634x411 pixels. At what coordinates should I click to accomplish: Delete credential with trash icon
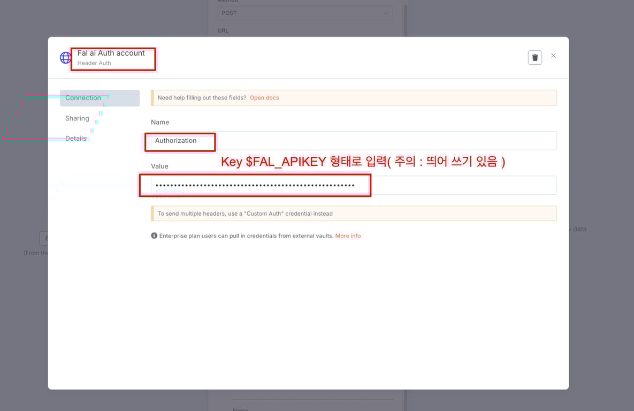tap(534, 57)
